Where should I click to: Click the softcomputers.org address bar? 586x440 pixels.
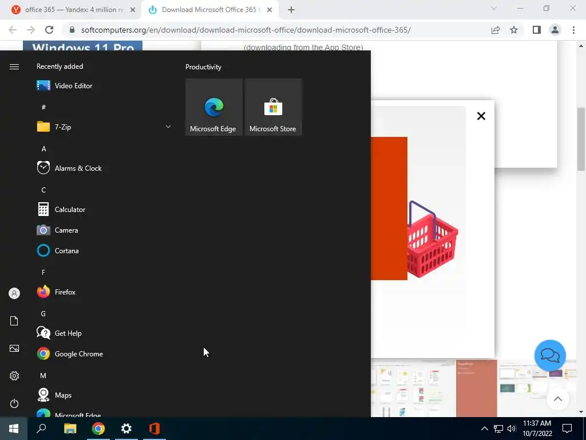point(246,30)
